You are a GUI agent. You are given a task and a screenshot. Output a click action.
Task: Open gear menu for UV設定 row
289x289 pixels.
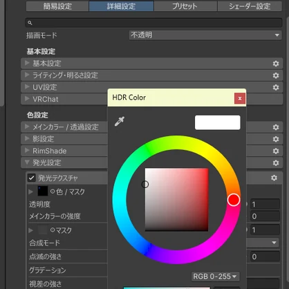[x=276, y=87]
